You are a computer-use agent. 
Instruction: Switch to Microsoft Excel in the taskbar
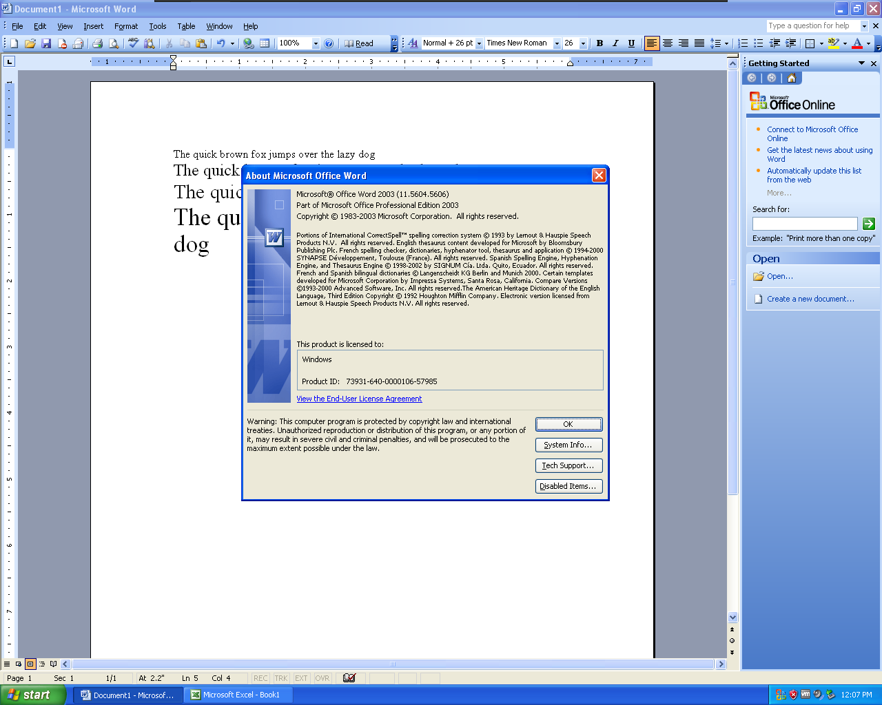[237, 694]
